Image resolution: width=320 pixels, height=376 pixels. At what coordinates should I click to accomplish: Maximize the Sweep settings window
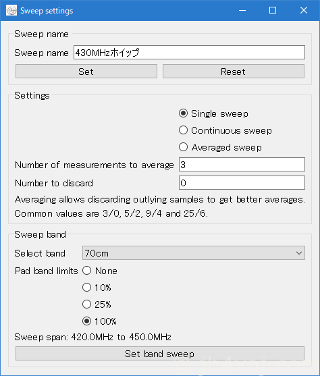tap(273, 10)
